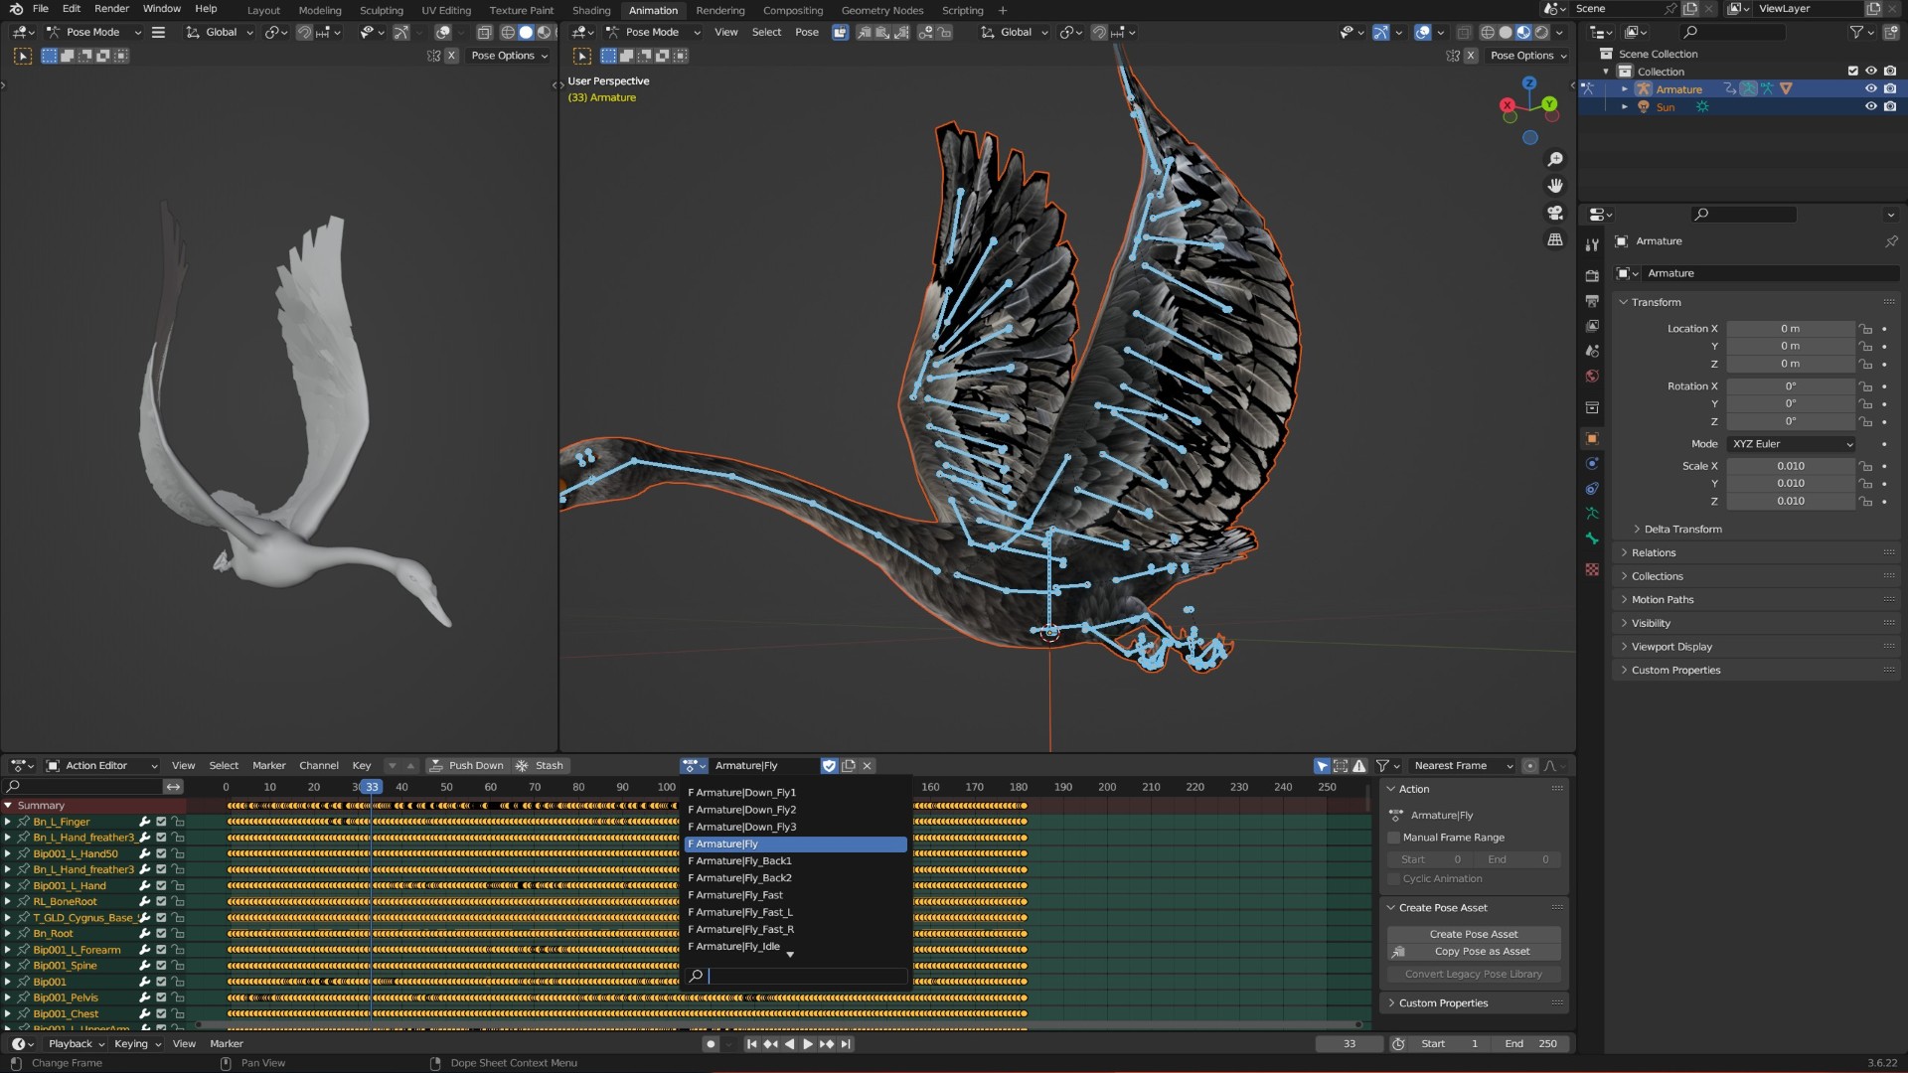Enable Manual Frame Range checkbox
1908x1073 pixels.
(1393, 838)
